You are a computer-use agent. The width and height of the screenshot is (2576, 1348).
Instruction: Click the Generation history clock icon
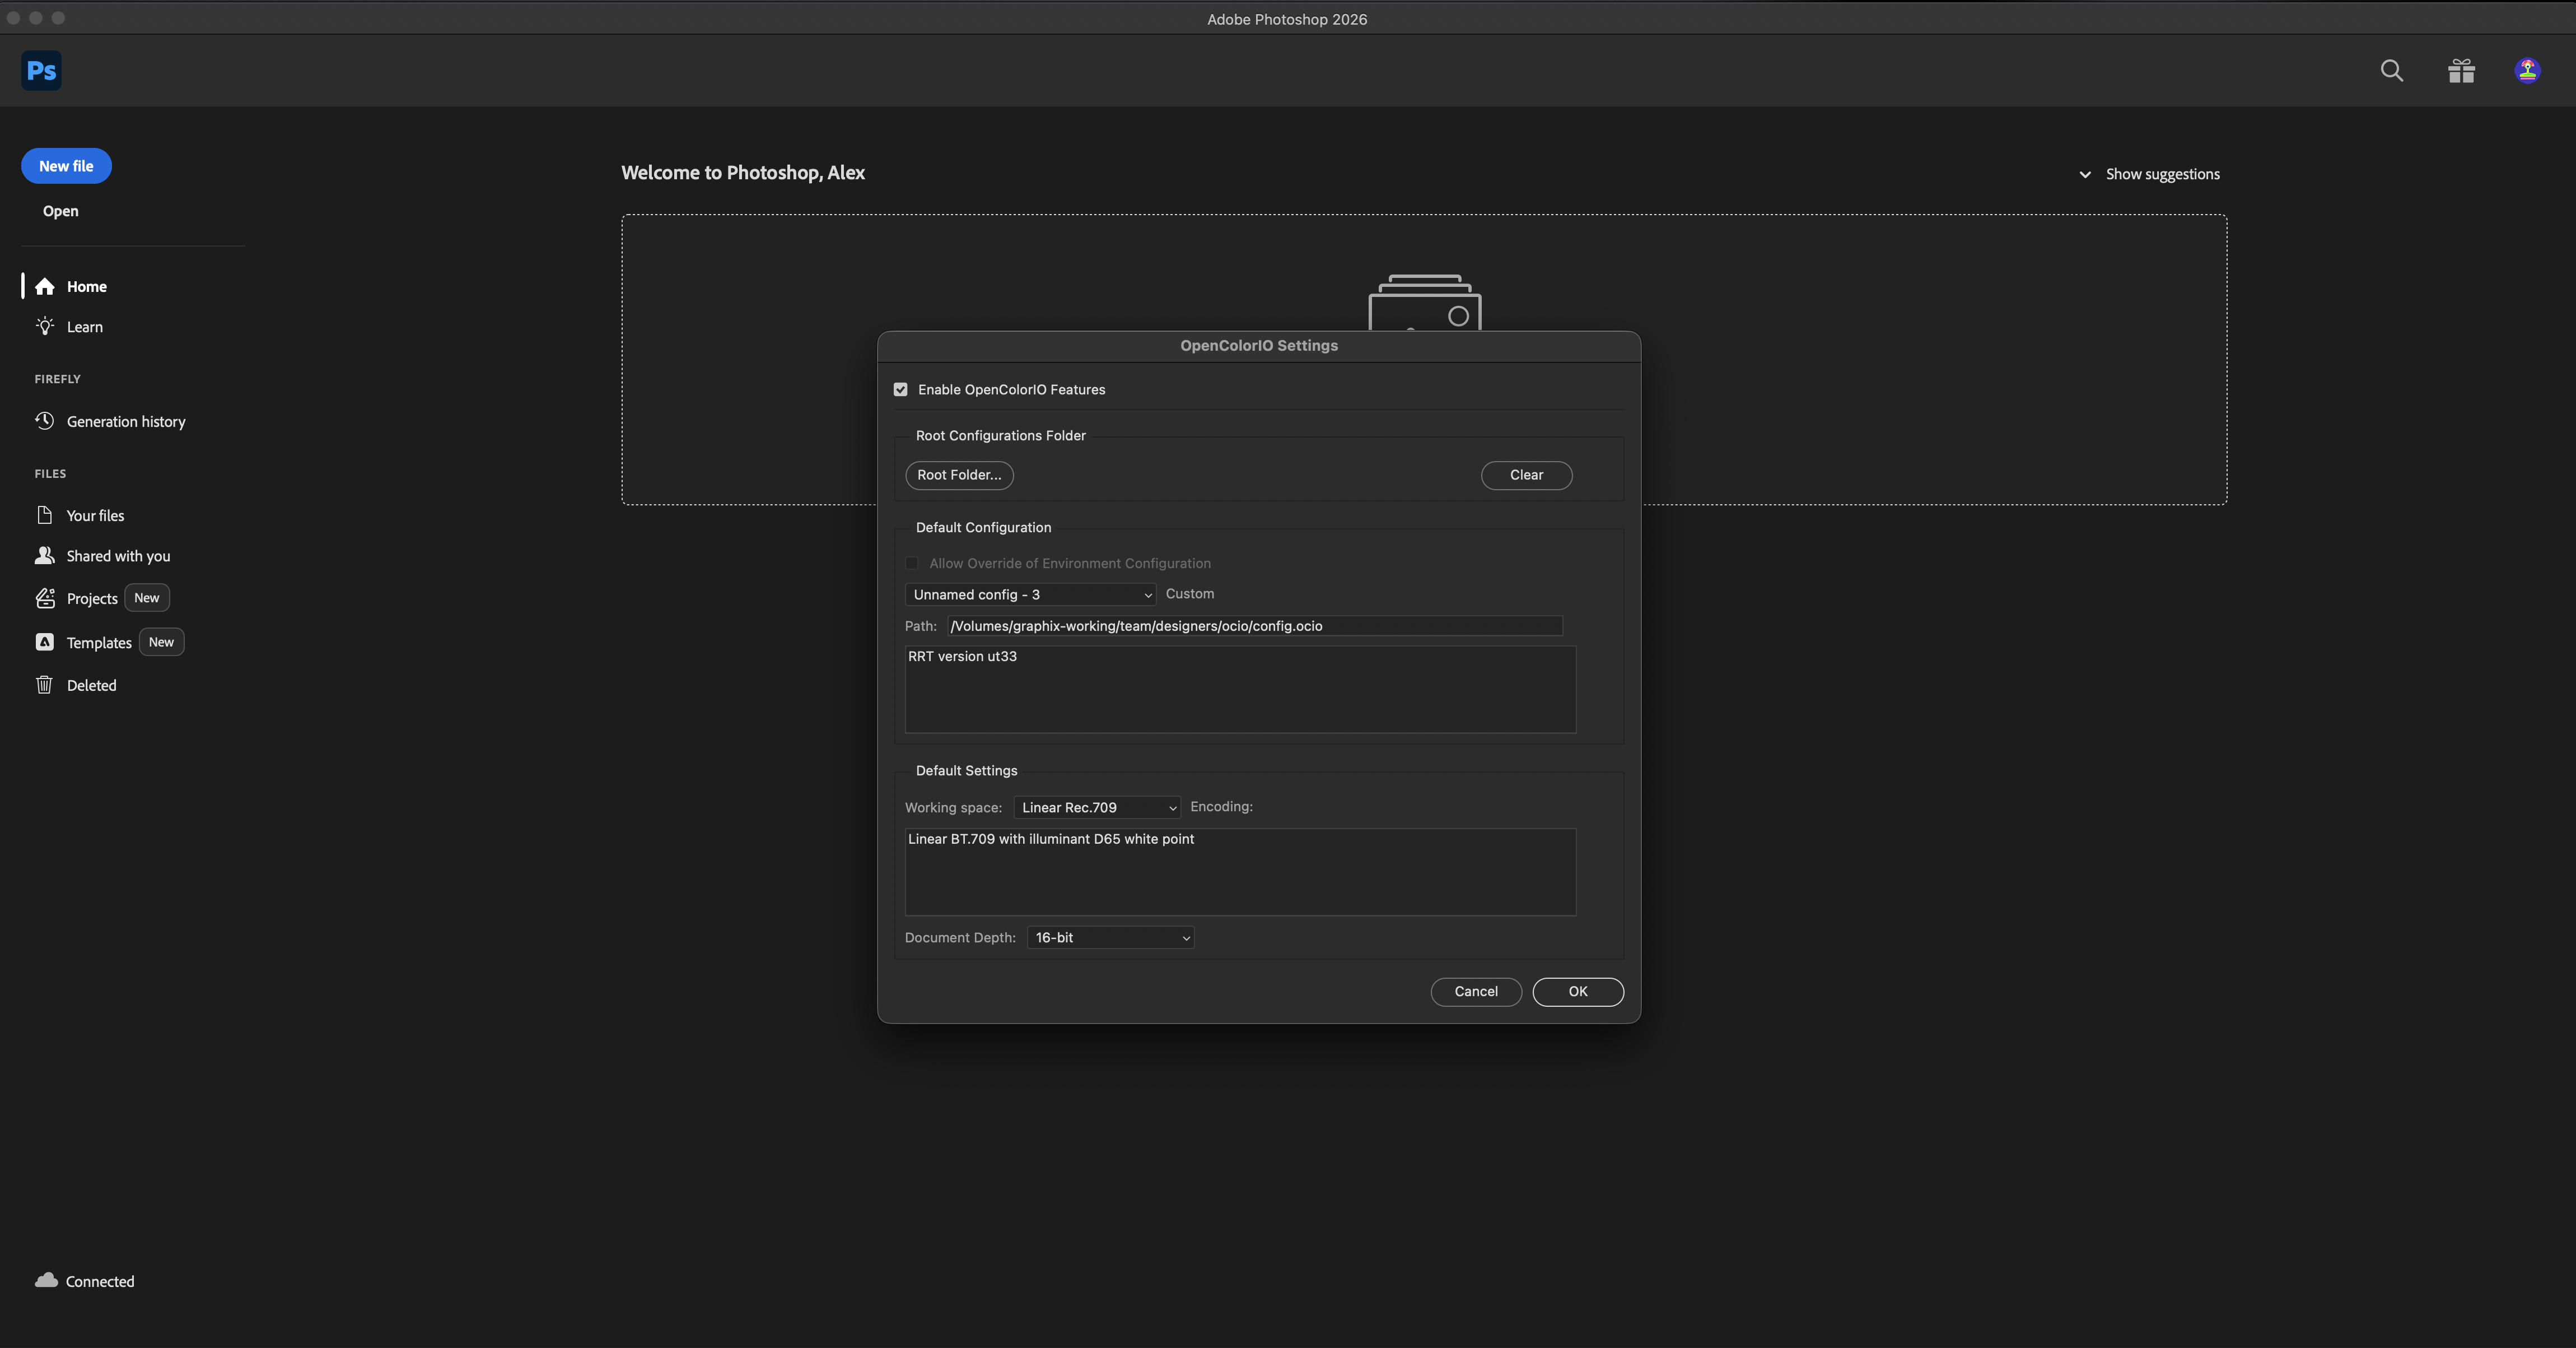pos(45,420)
